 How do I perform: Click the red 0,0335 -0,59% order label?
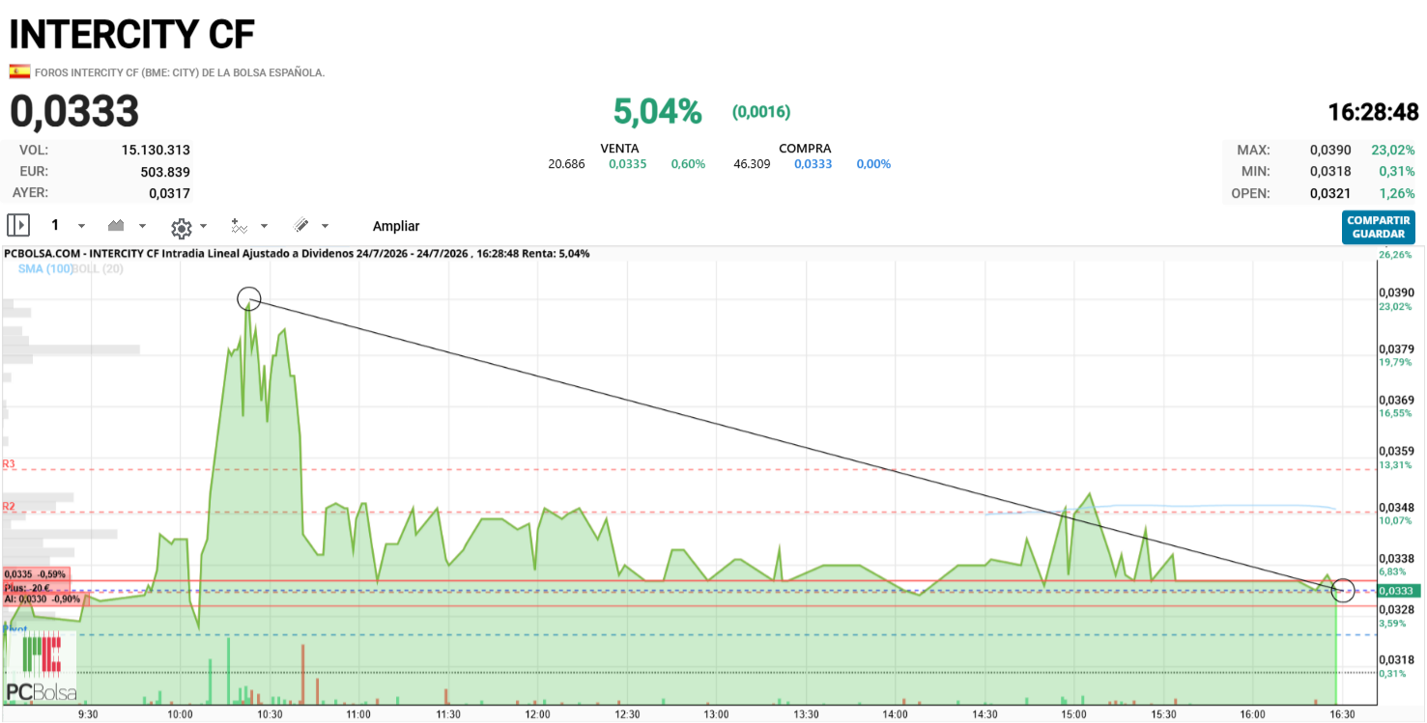[x=36, y=574]
